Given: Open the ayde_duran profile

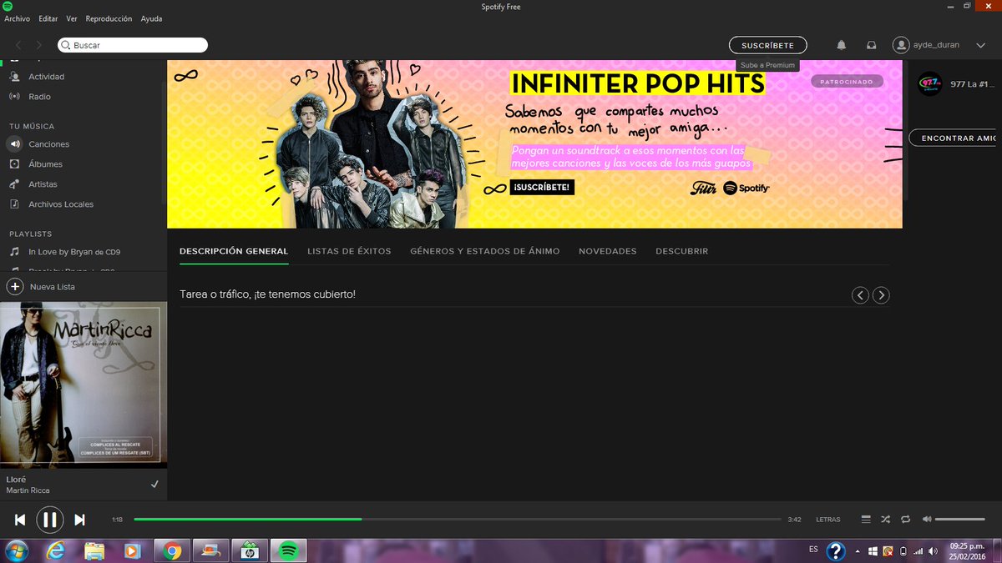Looking at the screenshot, I should (x=927, y=45).
